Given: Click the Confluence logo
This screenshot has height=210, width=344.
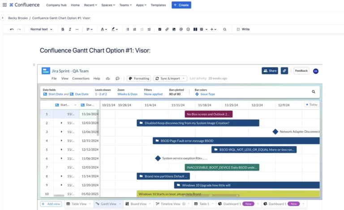Looking at the screenshot, I should (x=25, y=5).
